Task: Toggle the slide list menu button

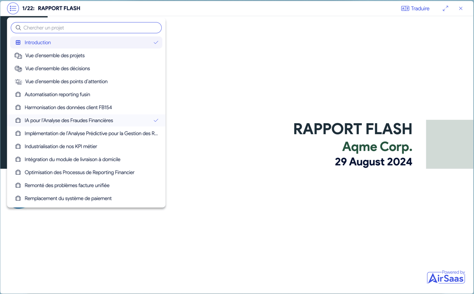Action: click(13, 8)
